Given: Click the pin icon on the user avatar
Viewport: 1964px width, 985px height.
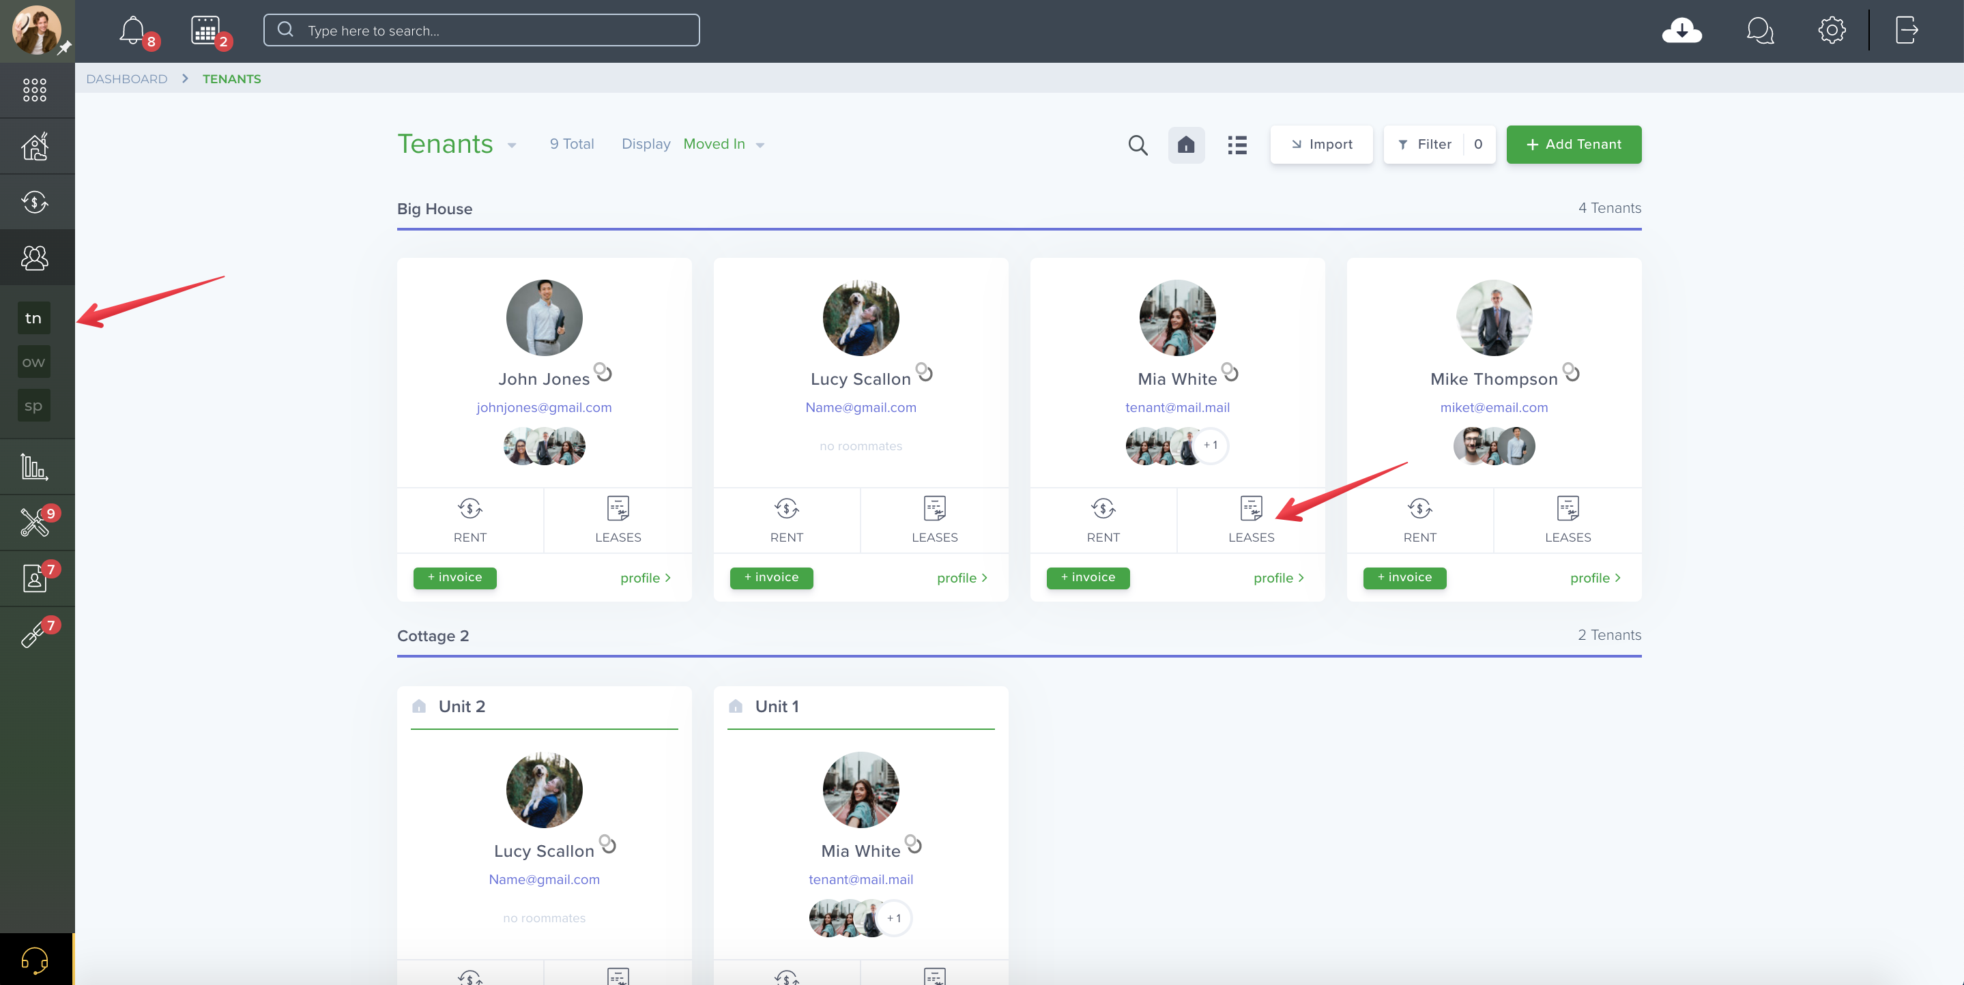Looking at the screenshot, I should [65, 48].
